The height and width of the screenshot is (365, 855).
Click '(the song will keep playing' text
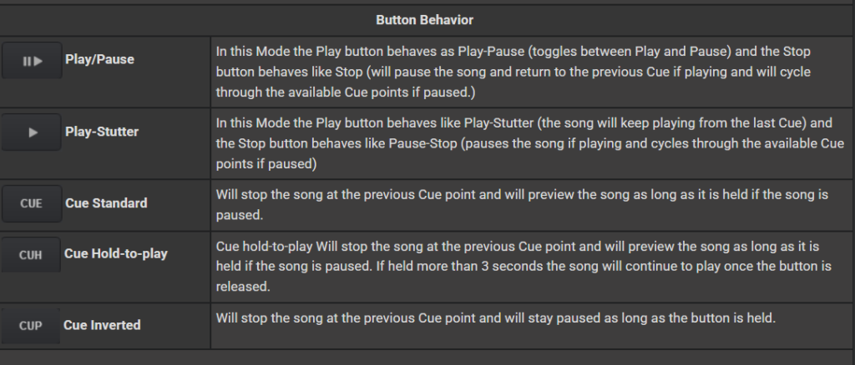coord(610,123)
